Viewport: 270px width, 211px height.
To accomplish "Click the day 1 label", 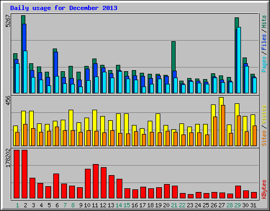I will click(17, 205).
